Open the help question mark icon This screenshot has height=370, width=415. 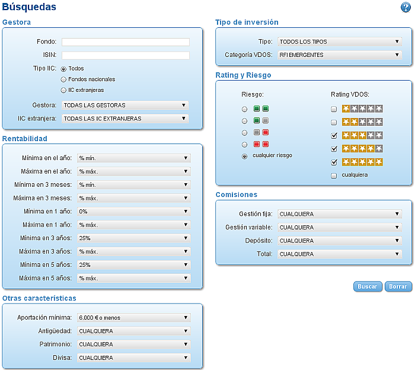pos(406,7)
